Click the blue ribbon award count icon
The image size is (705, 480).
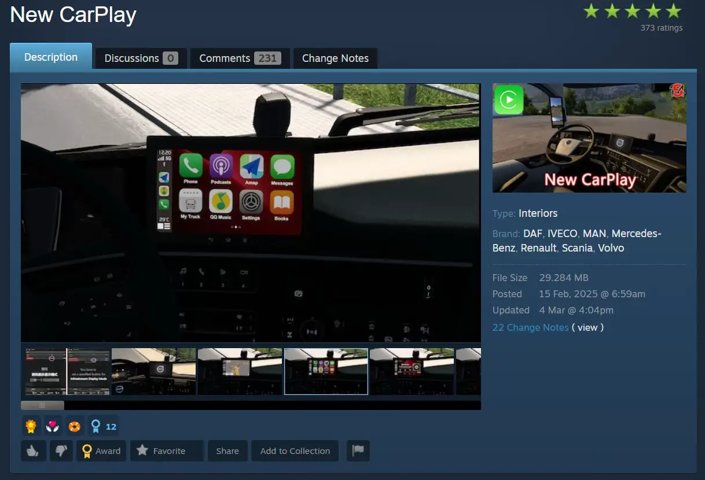pyautogui.click(x=103, y=427)
